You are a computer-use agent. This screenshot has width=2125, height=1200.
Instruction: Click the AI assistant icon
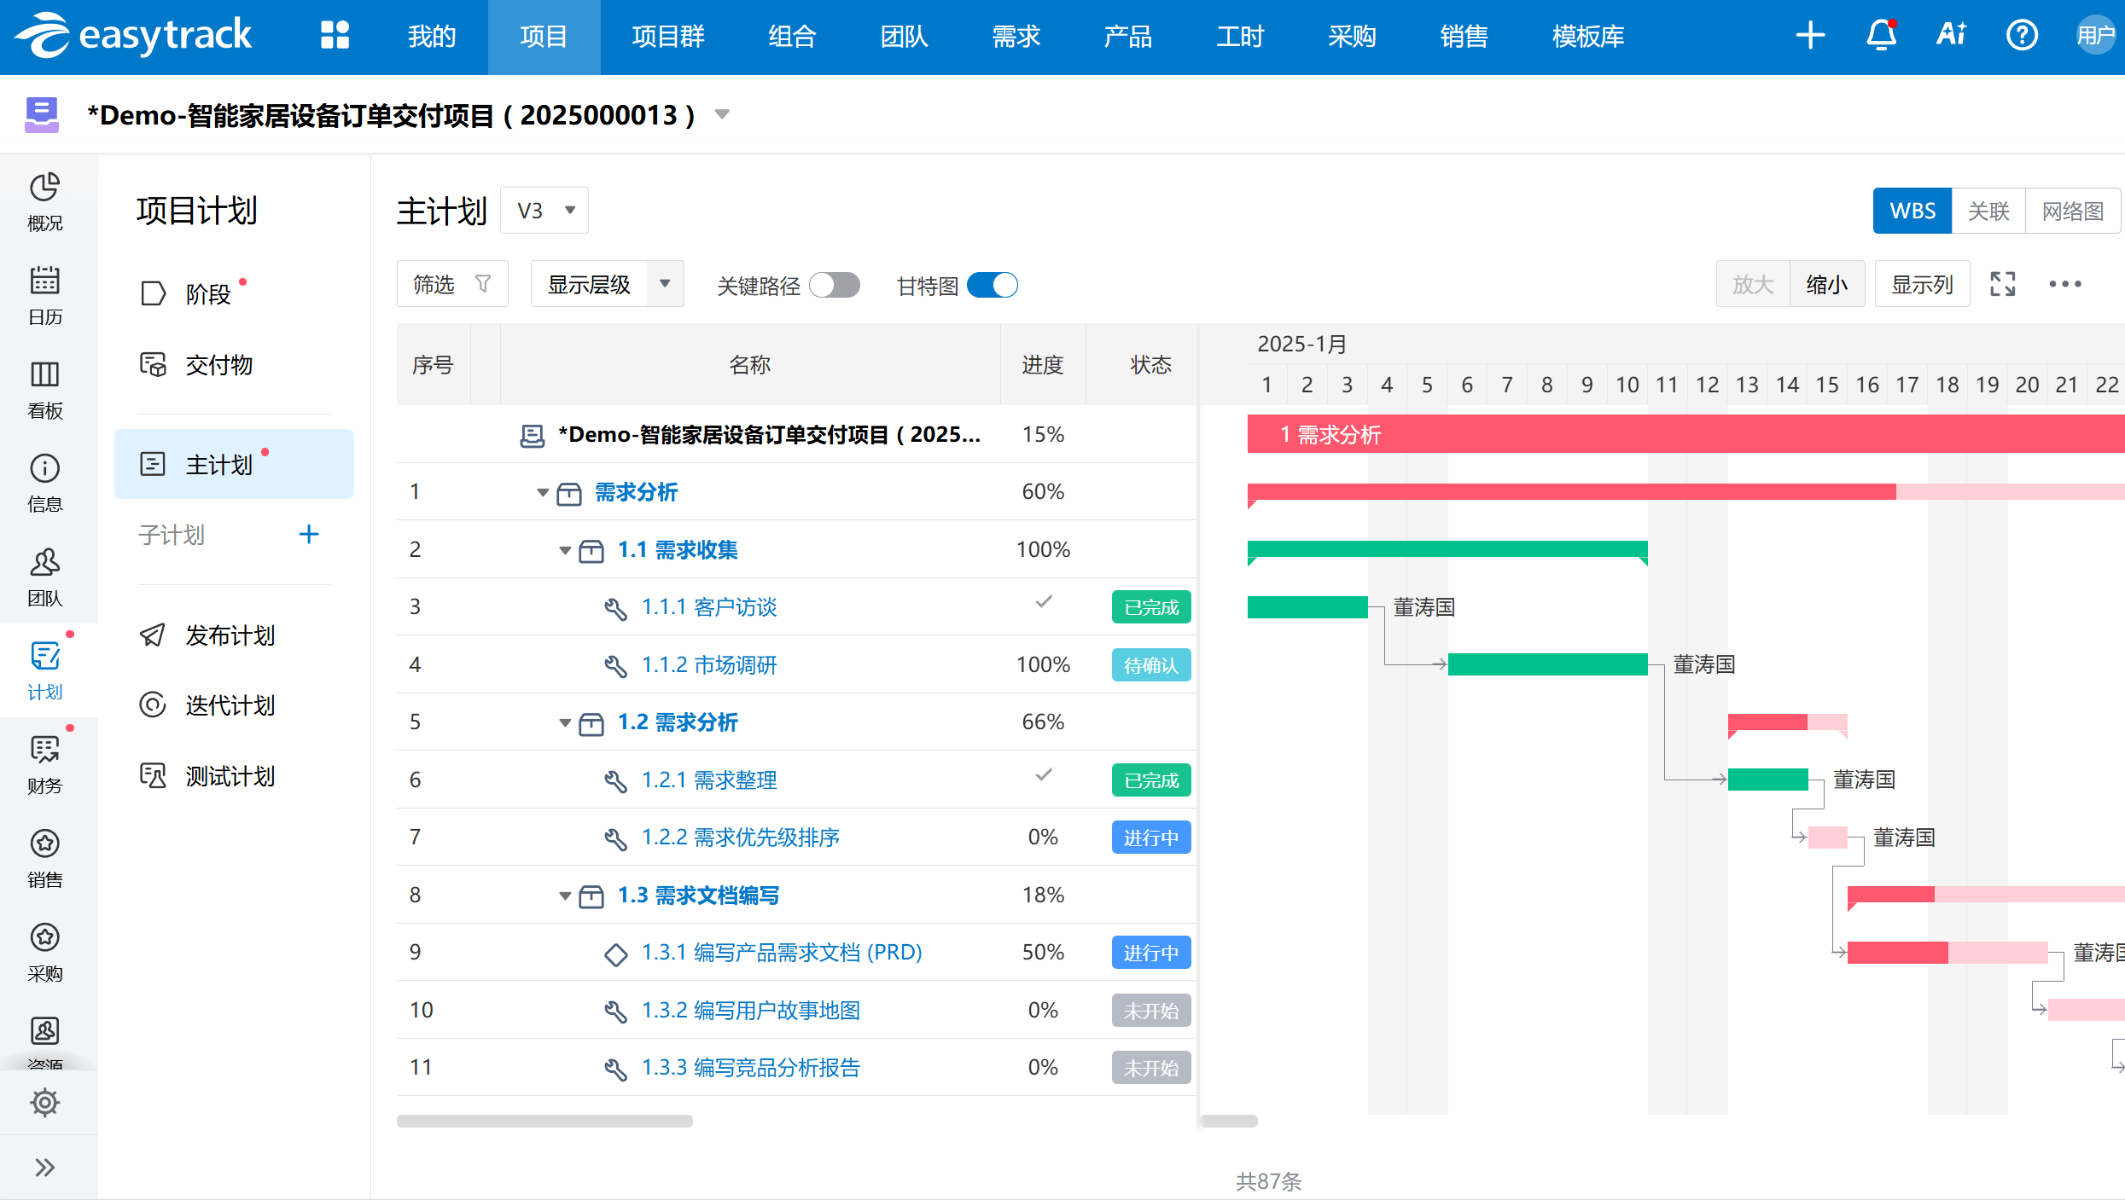point(1951,36)
